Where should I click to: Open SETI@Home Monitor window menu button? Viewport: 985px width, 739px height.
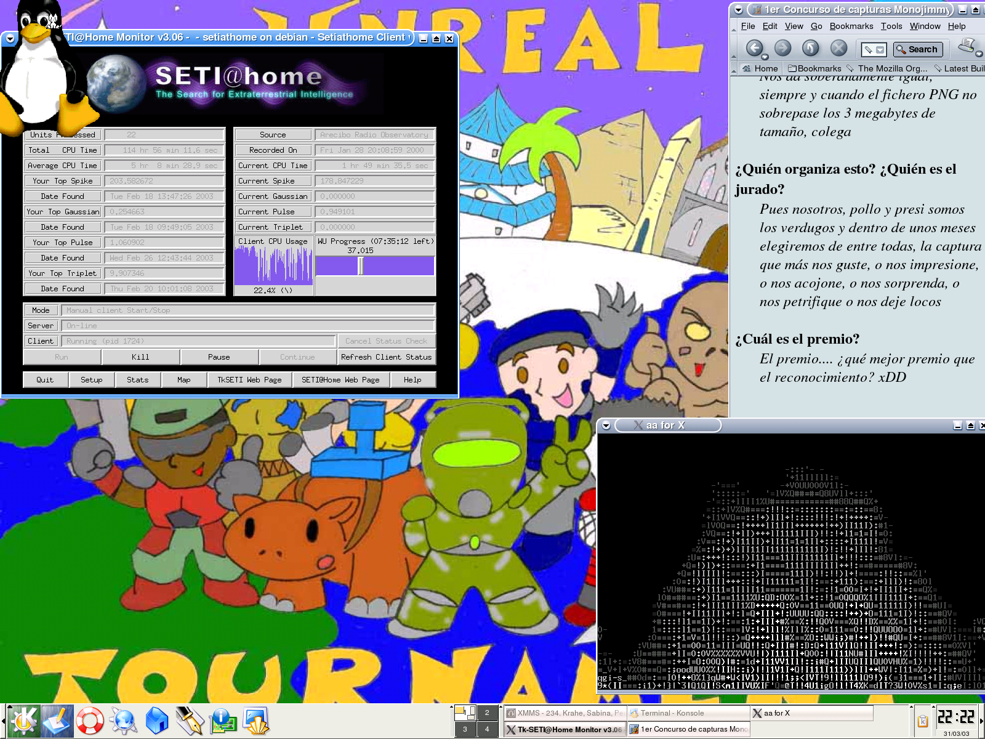(x=10, y=38)
